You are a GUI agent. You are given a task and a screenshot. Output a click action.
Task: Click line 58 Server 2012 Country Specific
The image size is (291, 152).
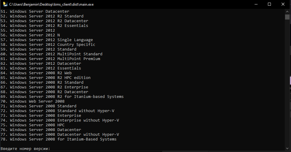(x=48, y=44)
